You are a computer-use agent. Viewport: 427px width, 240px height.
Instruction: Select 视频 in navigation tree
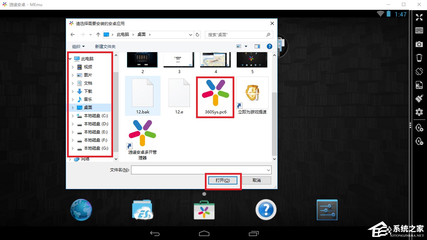(x=88, y=67)
